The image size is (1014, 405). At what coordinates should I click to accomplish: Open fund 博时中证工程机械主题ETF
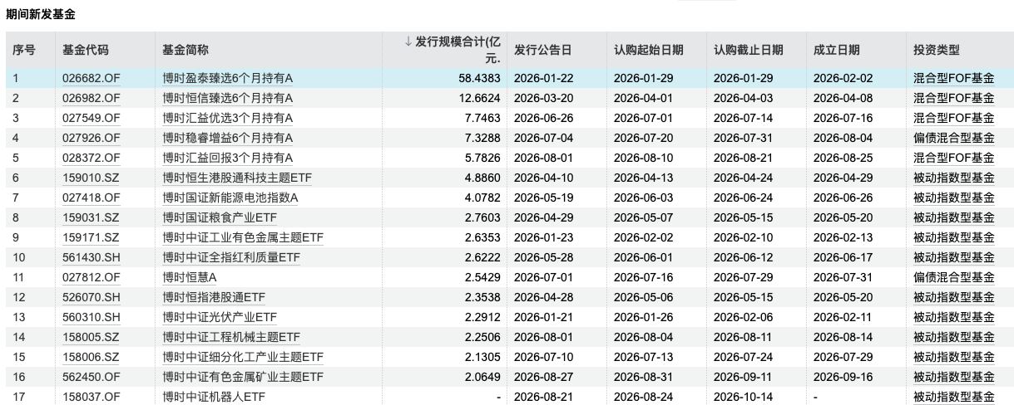tap(231, 338)
